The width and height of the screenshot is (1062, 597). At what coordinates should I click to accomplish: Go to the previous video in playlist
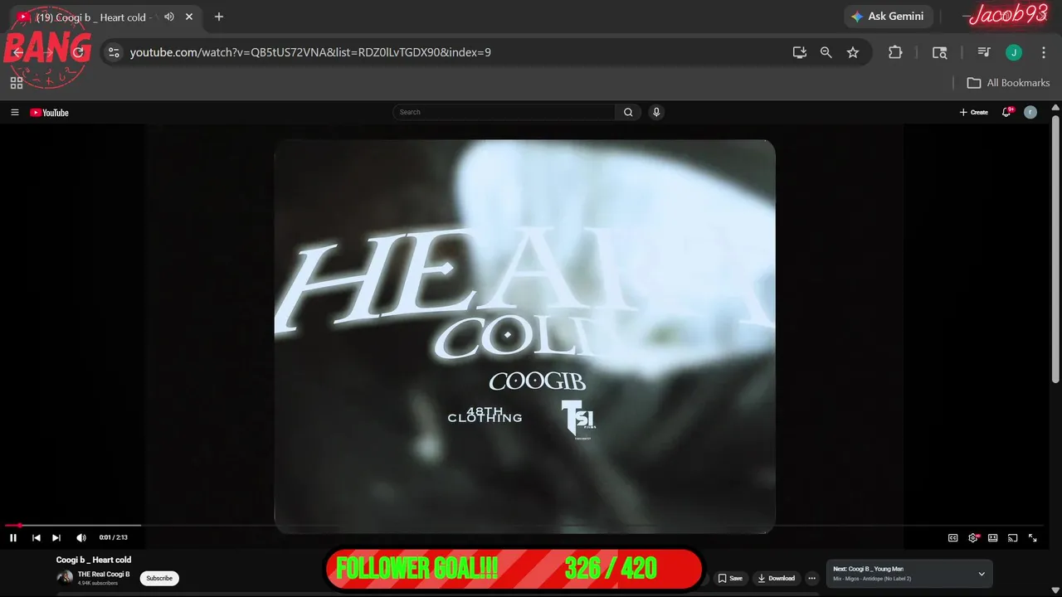37,538
